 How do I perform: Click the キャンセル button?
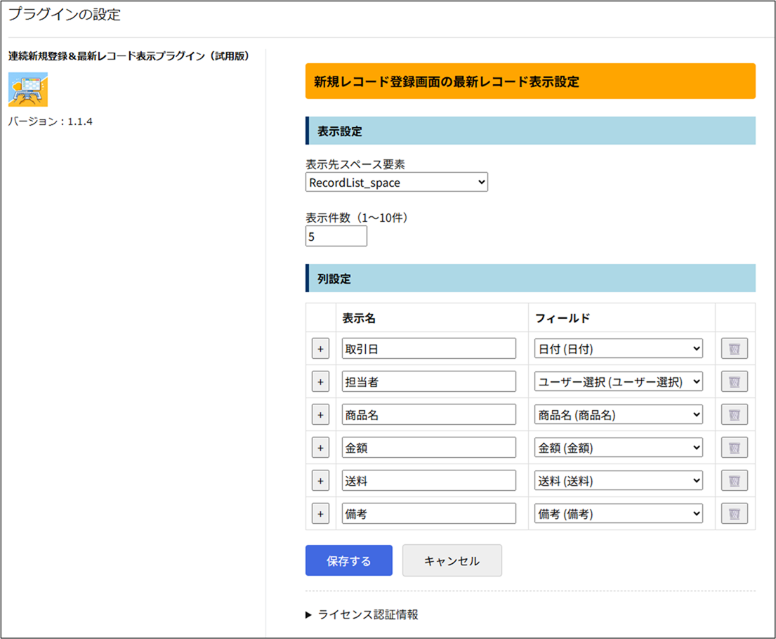(x=452, y=560)
